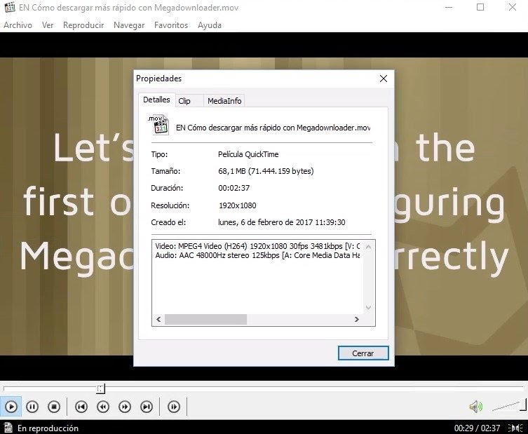Click the status bar file icon
This screenshot has width=528, height=434.
coord(8,428)
